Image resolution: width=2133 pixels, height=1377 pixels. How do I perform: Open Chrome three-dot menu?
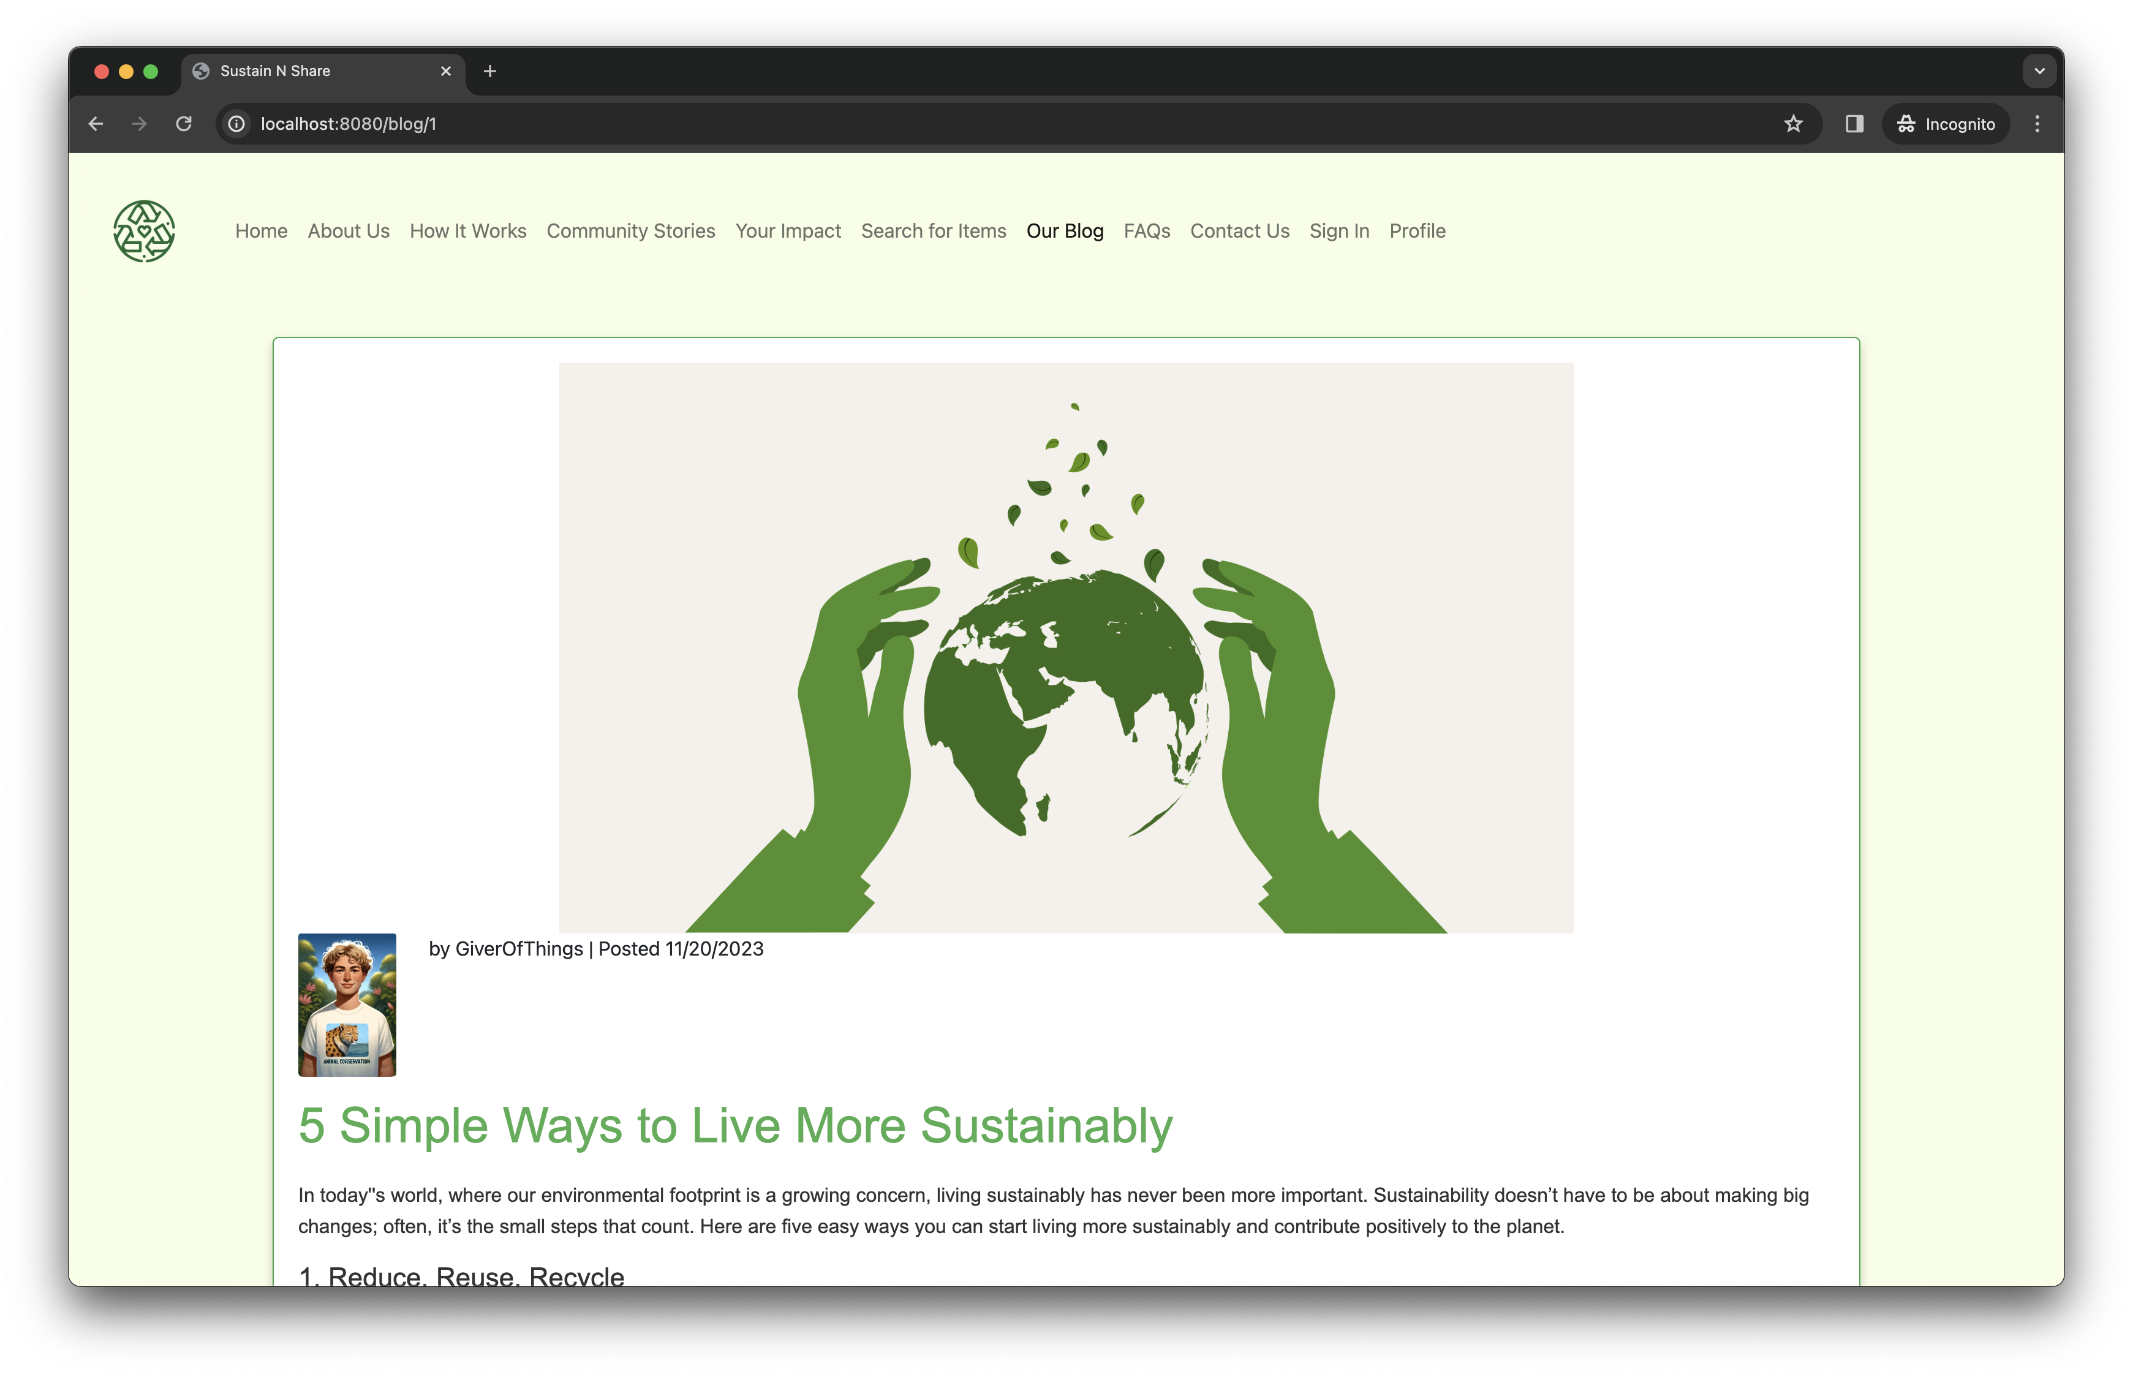coord(2036,124)
